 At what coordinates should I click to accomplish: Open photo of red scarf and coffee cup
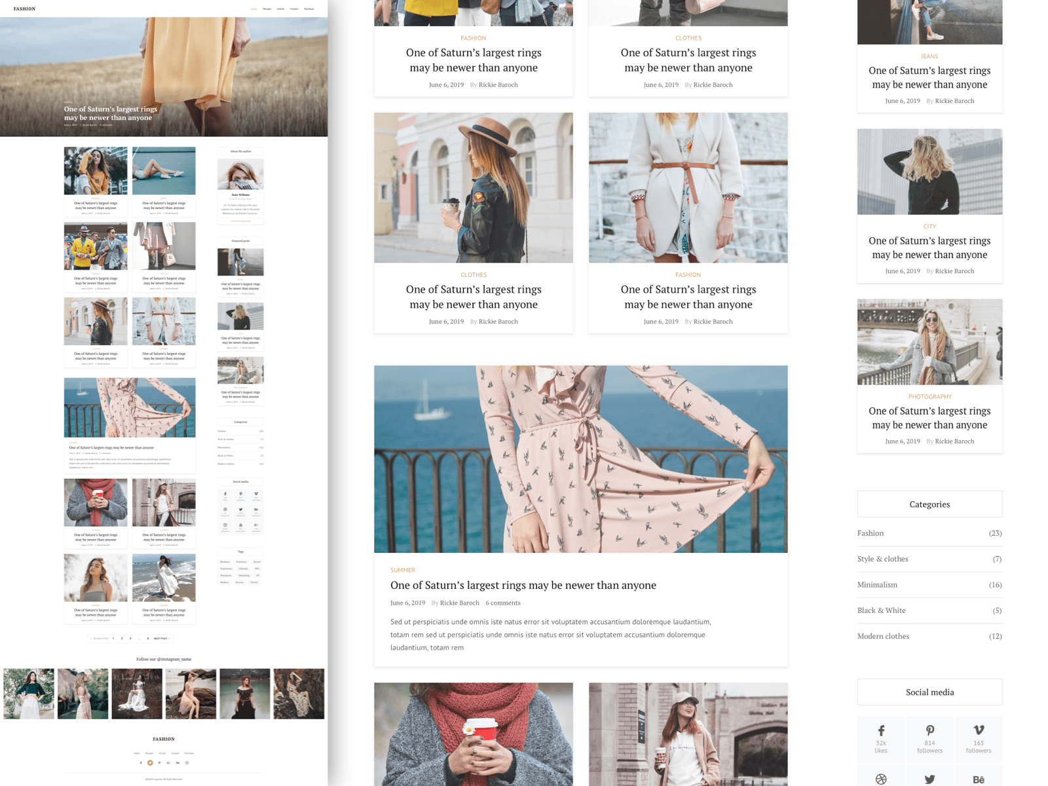coord(474,734)
